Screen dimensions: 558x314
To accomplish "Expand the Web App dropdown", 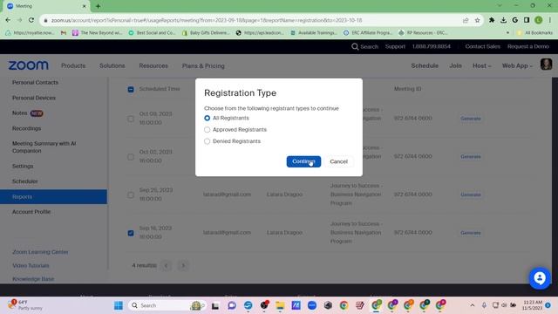I will (517, 66).
